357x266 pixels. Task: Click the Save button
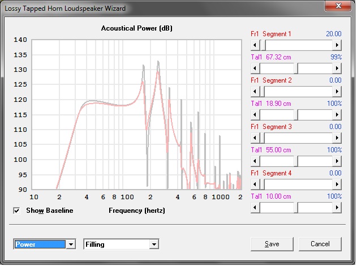point(272,244)
